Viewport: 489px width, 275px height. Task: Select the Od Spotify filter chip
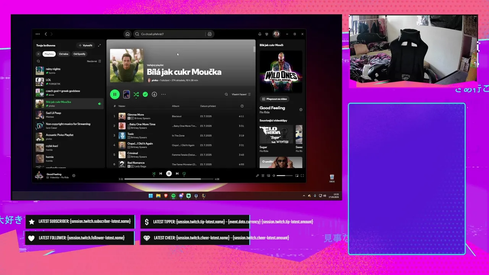tap(79, 54)
